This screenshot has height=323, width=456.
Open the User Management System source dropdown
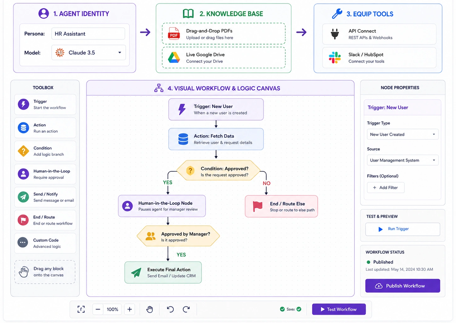click(x=402, y=160)
